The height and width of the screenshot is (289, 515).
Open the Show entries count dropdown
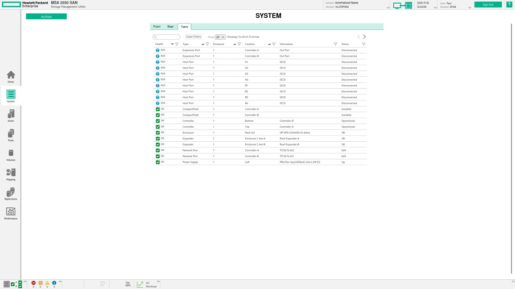pyautogui.click(x=220, y=37)
